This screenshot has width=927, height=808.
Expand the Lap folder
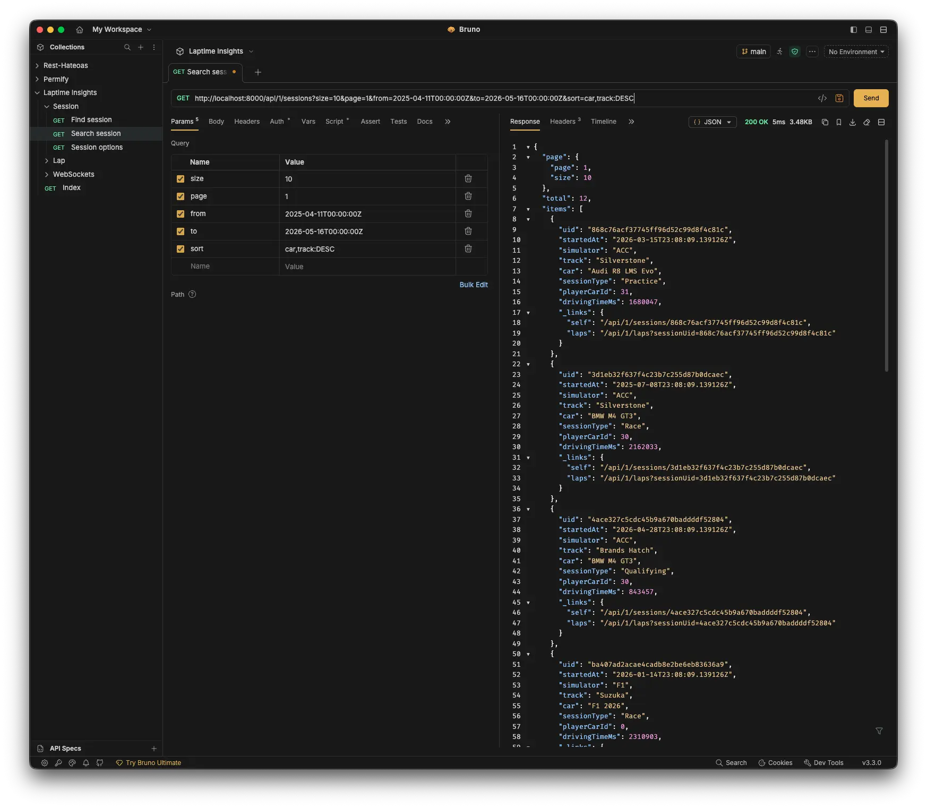[x=47, y=161]
